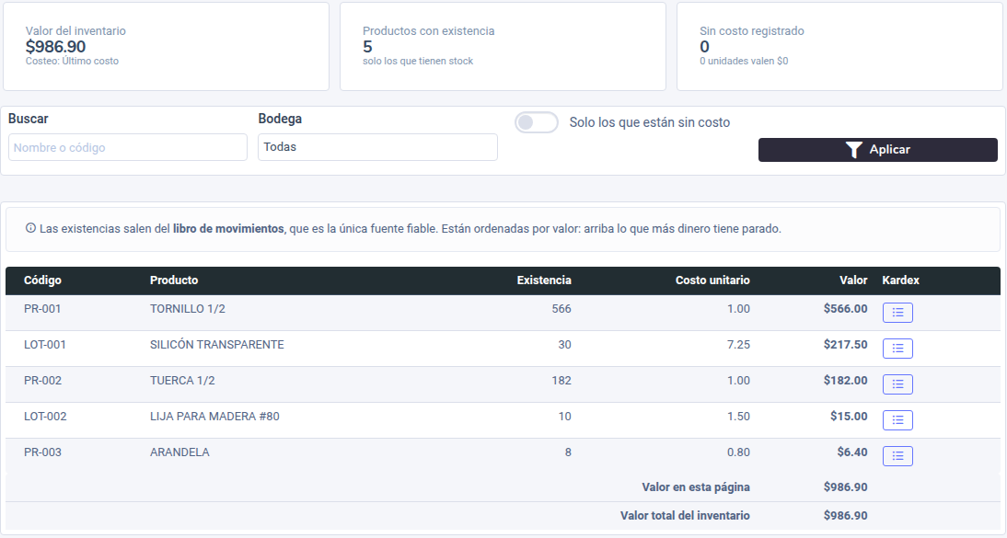
Task: Click product name LIJA PARA MADERA #80
Action: (x=214, y=417)
